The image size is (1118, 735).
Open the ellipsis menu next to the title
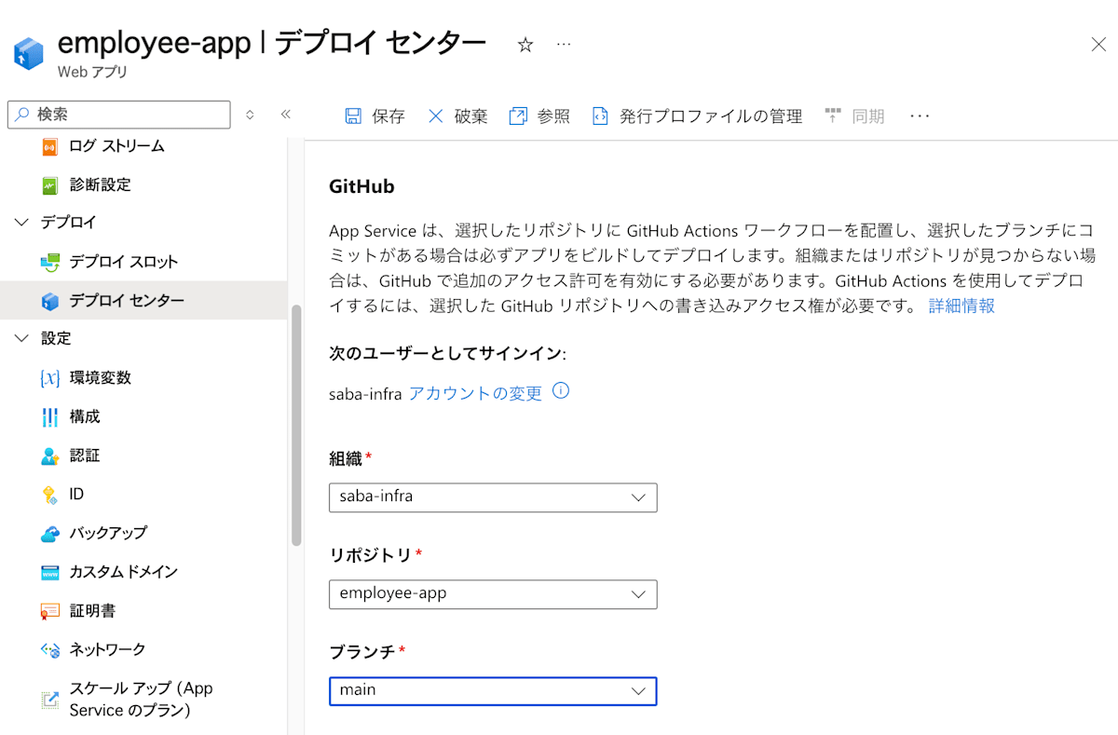(564, 45)
